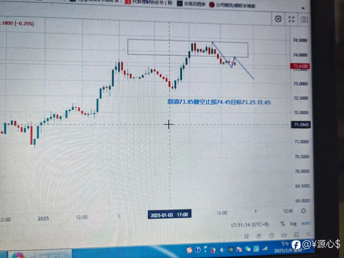This screenshot has height=258, width=344.
Task: Click the 71.5945 crosshair price label
Action: pos(301,125)
